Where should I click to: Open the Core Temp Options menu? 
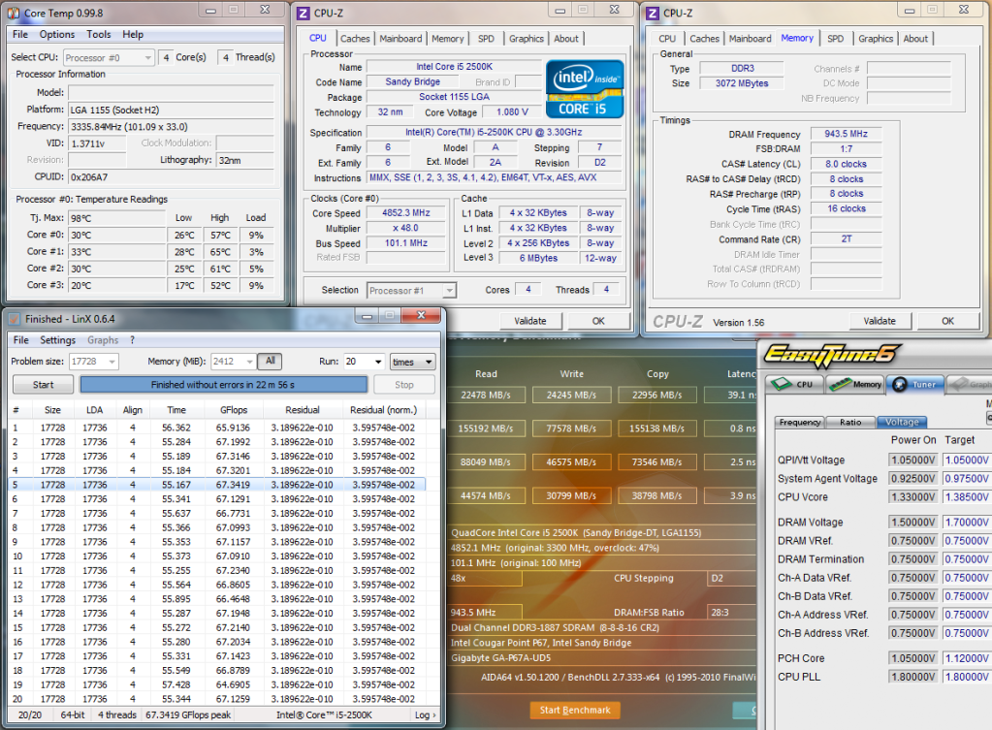click(x=57, y=34)
